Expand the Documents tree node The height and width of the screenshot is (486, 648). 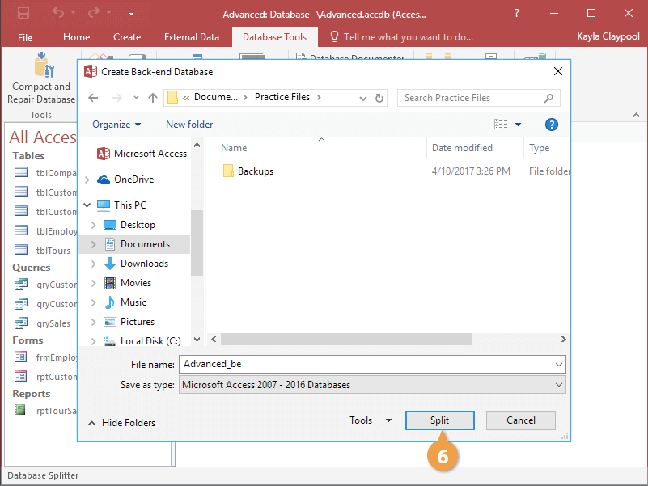93,244
